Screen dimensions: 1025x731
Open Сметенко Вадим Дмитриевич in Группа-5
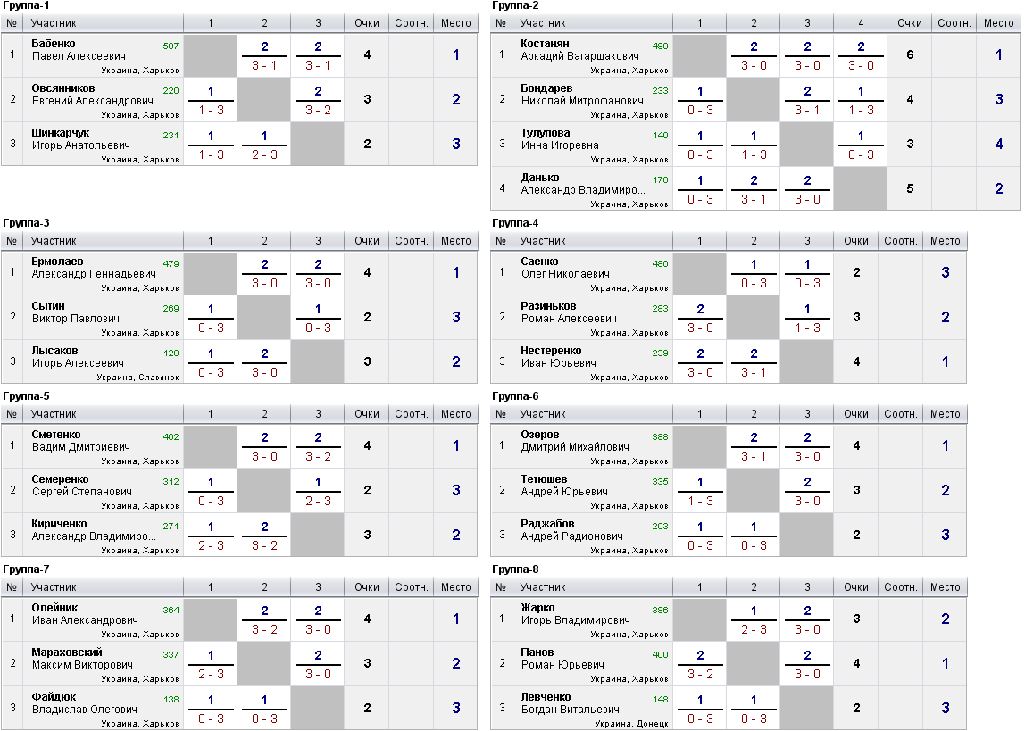pos(81,441)
